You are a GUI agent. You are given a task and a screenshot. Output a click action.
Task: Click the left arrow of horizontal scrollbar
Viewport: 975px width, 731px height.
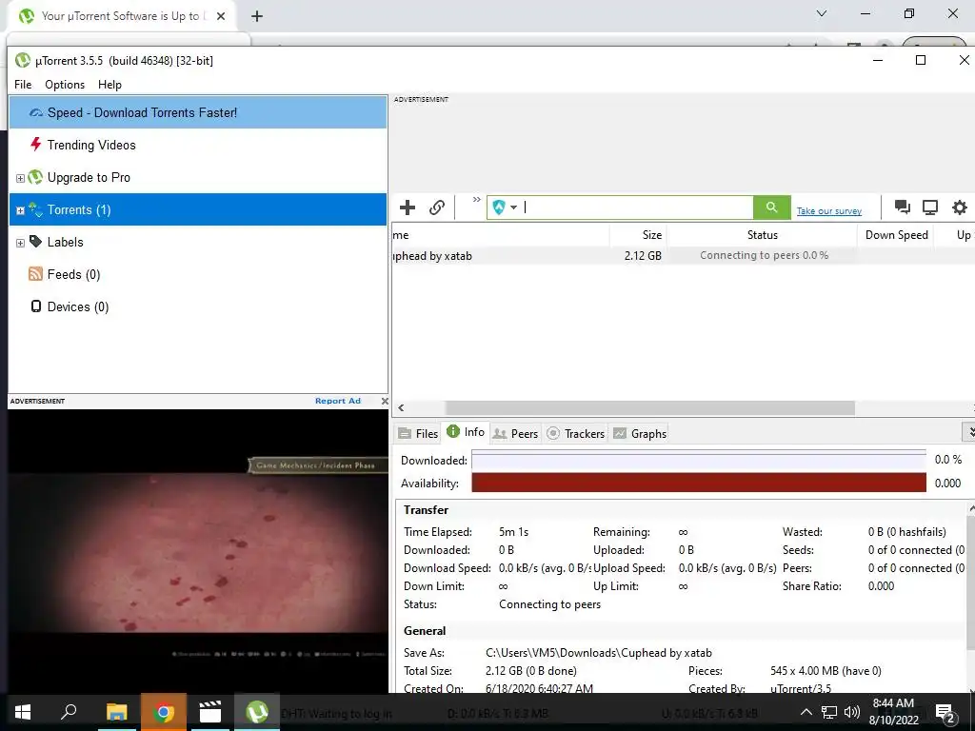tap(401, 407)
